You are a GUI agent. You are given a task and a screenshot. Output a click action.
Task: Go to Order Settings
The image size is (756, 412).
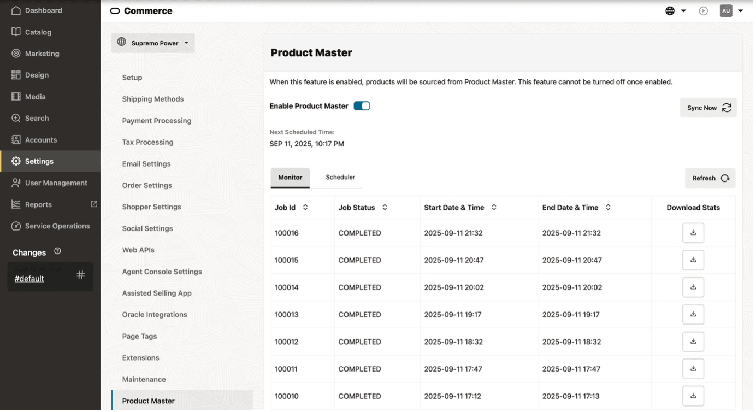click(147, 185)
